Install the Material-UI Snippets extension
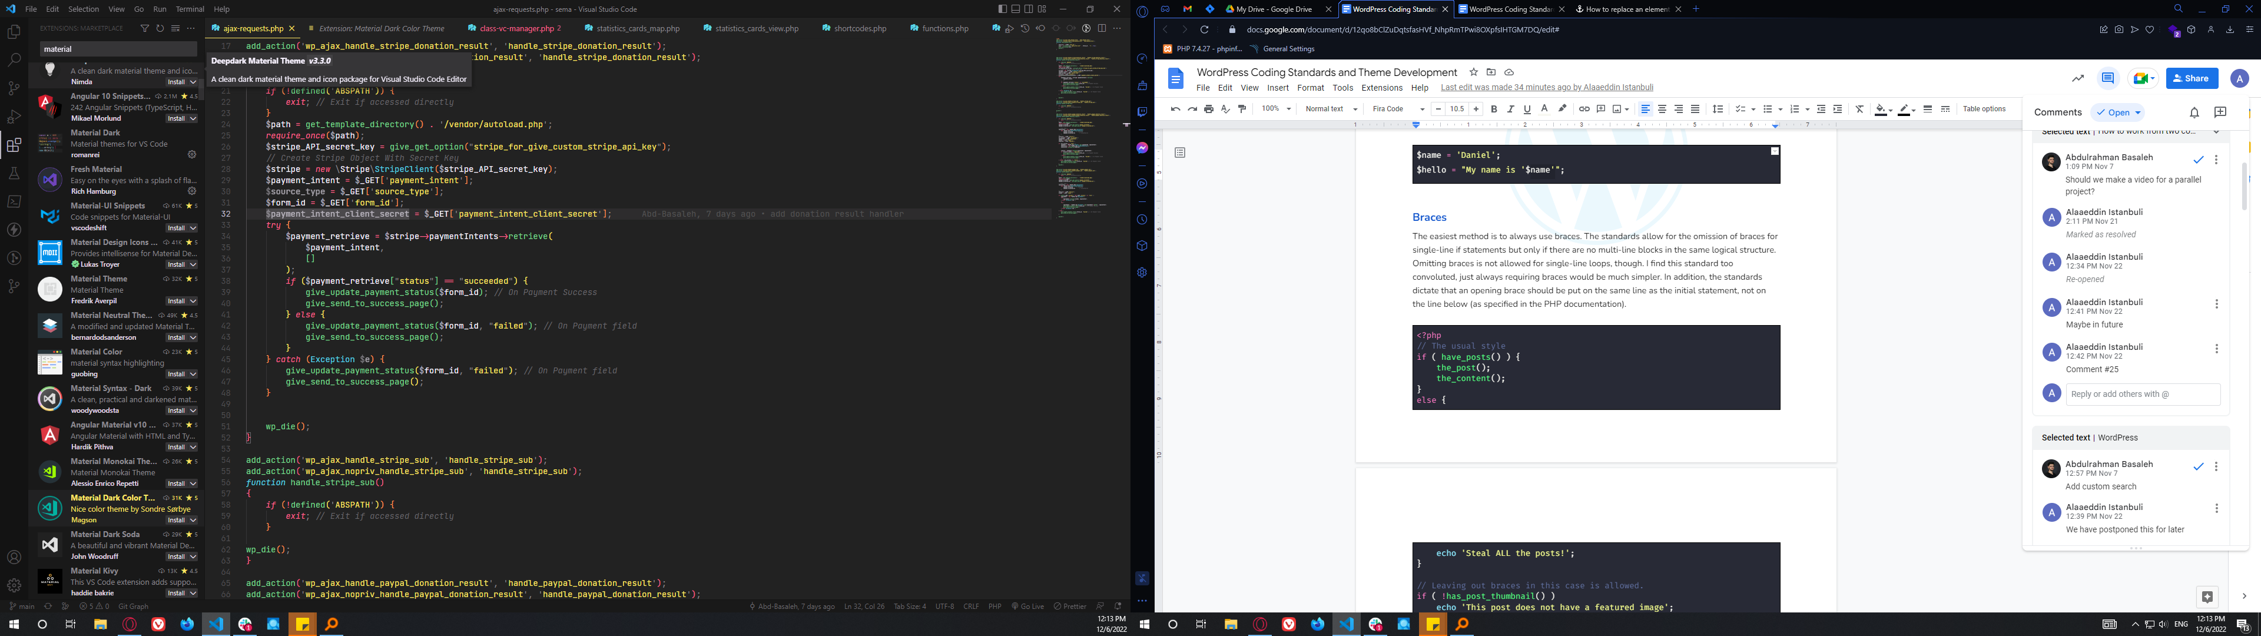Viewport: 2261px width, 636px height. [177, 228]
